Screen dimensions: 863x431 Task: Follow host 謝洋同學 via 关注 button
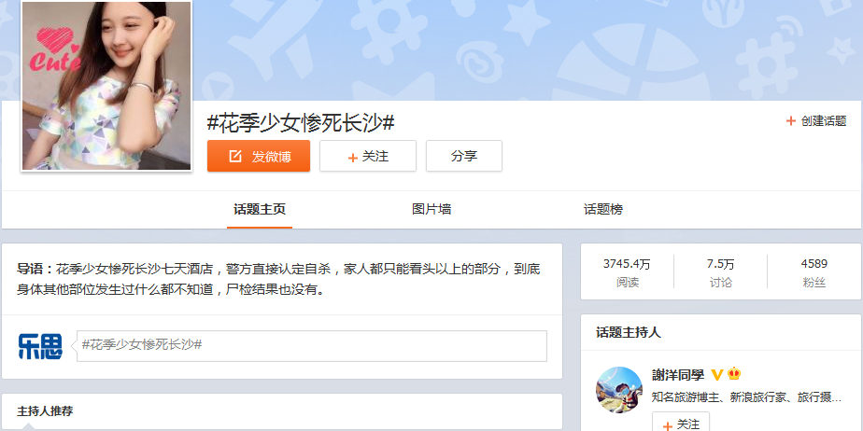click(x=681, y=424)
